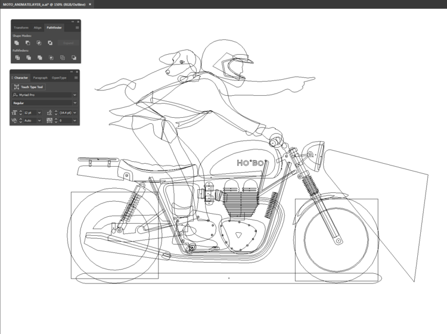Viewport: 447px width, 334px height.
Task: Apply the Minus Back pathfinder
Action: point(74,58)
